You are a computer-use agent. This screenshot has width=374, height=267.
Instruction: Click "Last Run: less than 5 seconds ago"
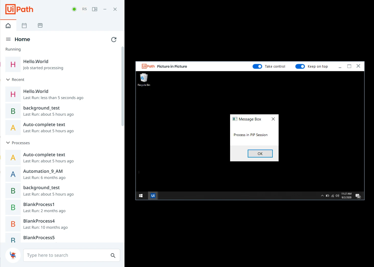[53, 98]
